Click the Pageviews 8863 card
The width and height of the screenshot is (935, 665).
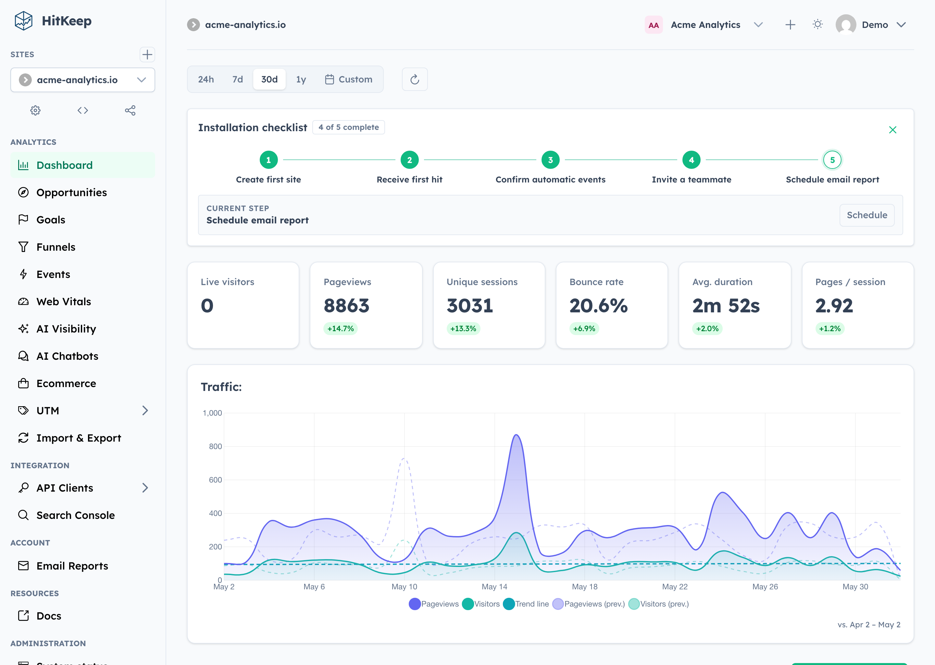tap(367, 306)
